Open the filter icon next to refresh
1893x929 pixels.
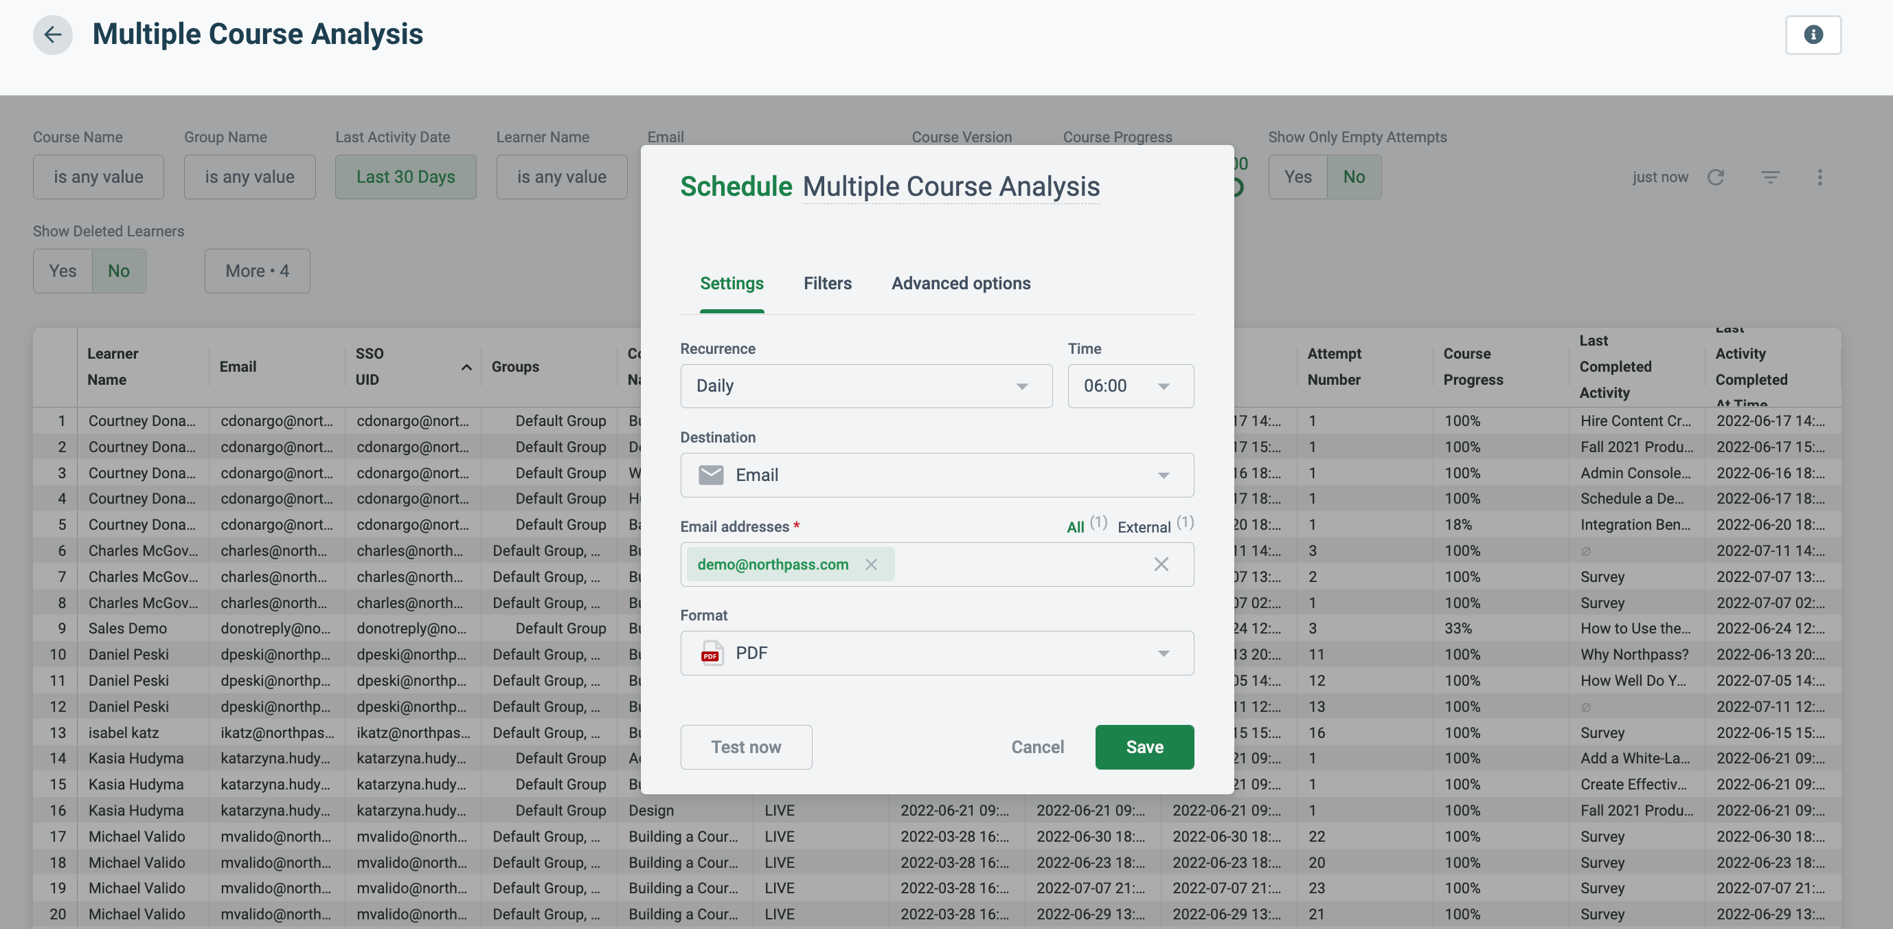click(x=1770, y=177)
